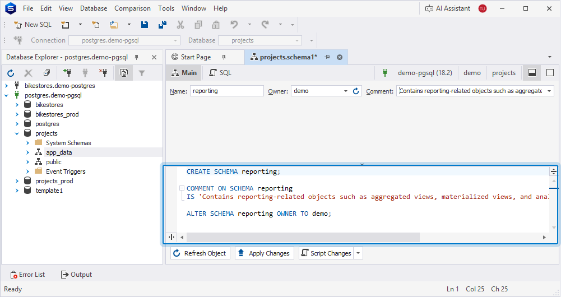Click the open file folder icon
561x297 pixels.
(x=114, y=25)
